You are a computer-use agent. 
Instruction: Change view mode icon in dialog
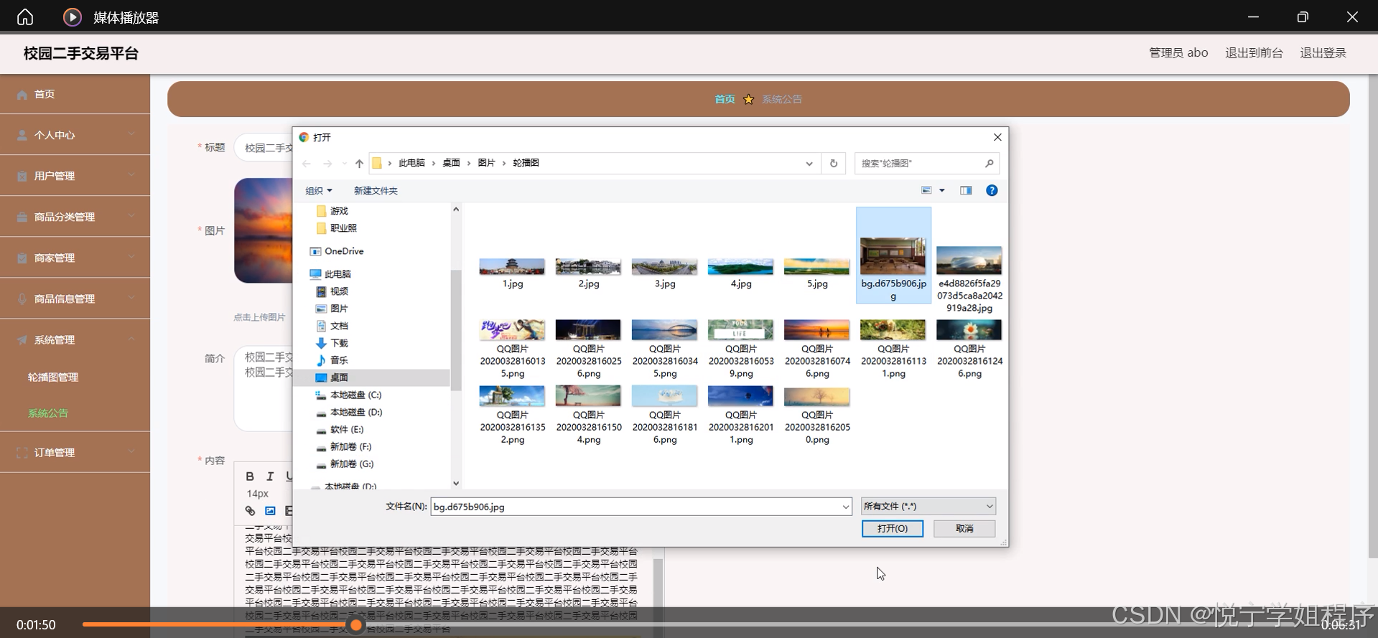tap(926, 190)
